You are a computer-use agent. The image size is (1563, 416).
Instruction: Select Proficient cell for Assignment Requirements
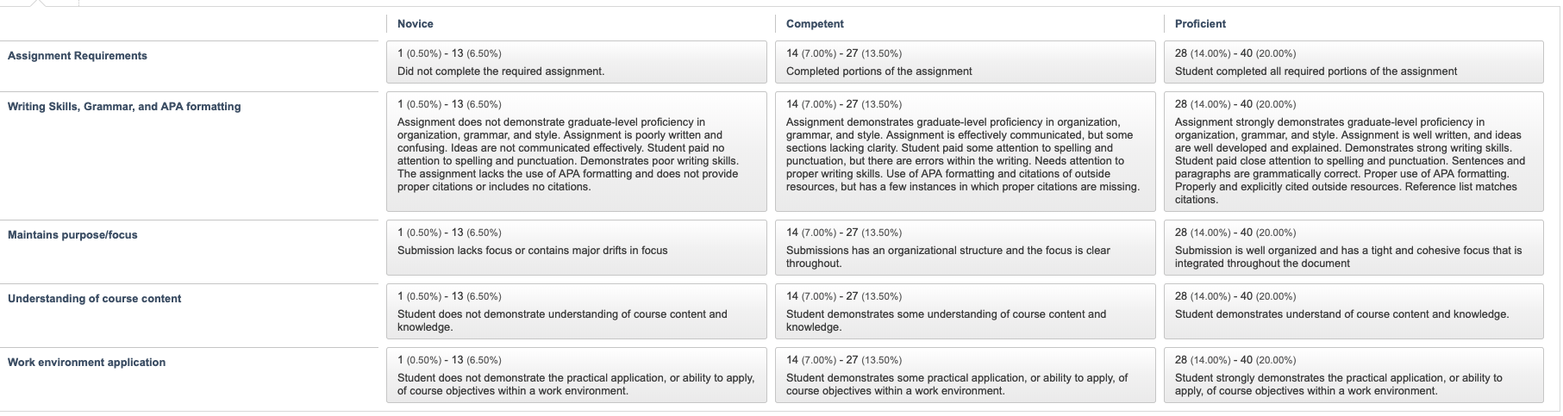click(1354, 62)
